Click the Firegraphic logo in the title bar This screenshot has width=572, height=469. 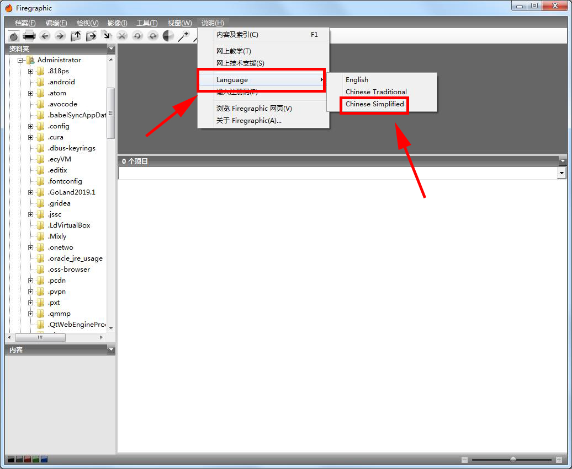coord(9,8)
